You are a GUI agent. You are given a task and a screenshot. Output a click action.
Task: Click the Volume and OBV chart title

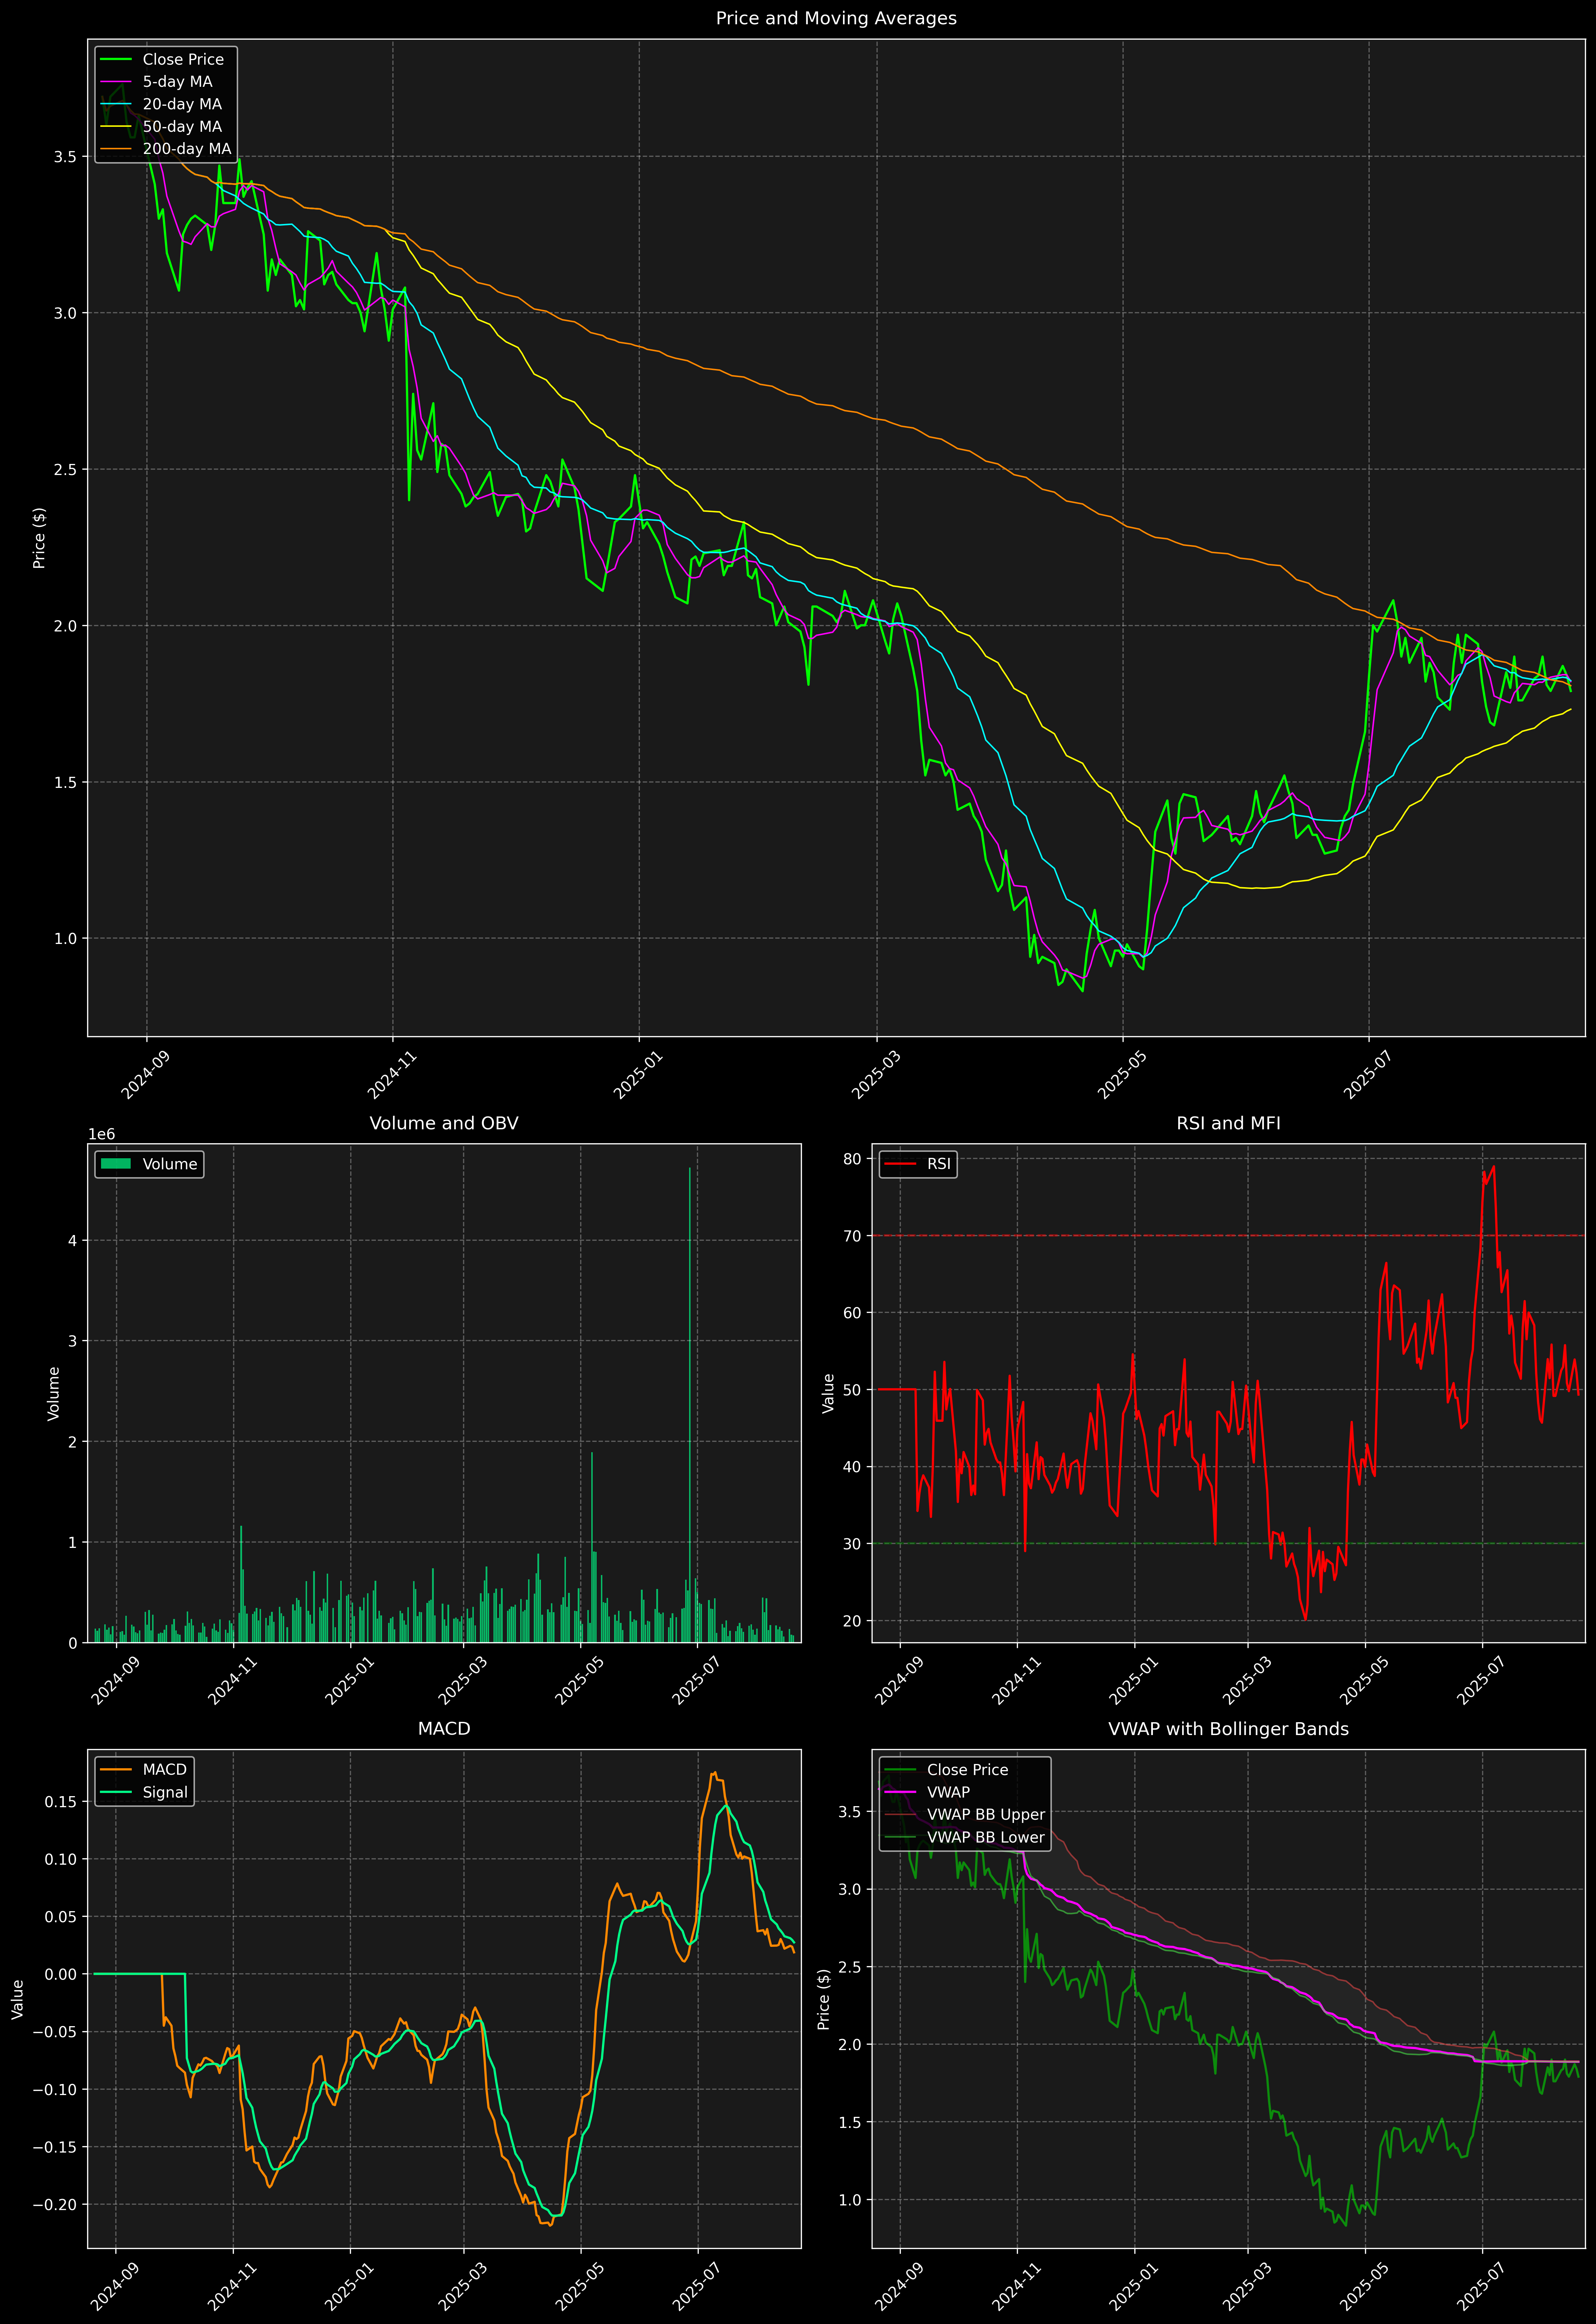pos(444,1123)
